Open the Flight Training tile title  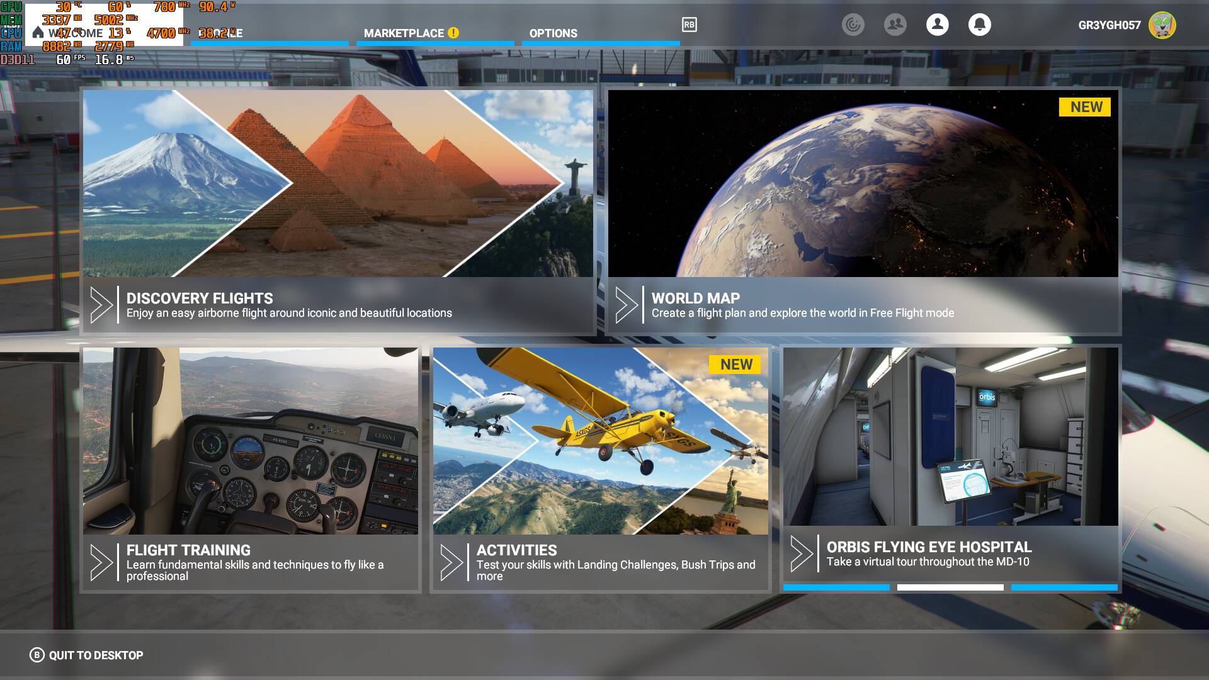click(188, 550)
